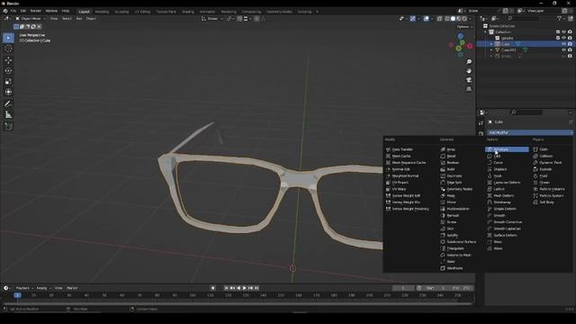Open the File menu
Viewport: 576px width, 324px height.
pyautogui.click(x=13, y=12)
